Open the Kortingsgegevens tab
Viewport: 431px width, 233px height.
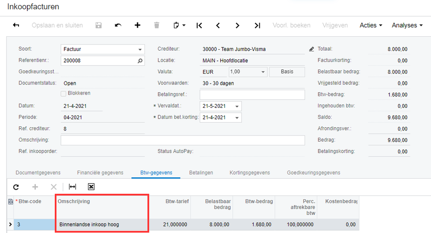point(250,173)
